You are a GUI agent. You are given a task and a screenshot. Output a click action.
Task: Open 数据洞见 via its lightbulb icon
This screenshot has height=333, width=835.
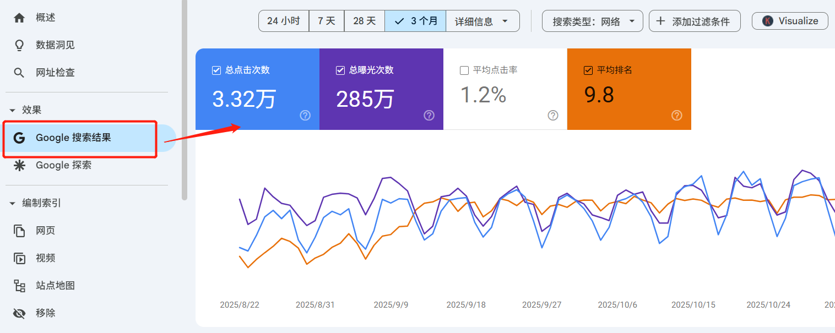click(x=19, y=45)
